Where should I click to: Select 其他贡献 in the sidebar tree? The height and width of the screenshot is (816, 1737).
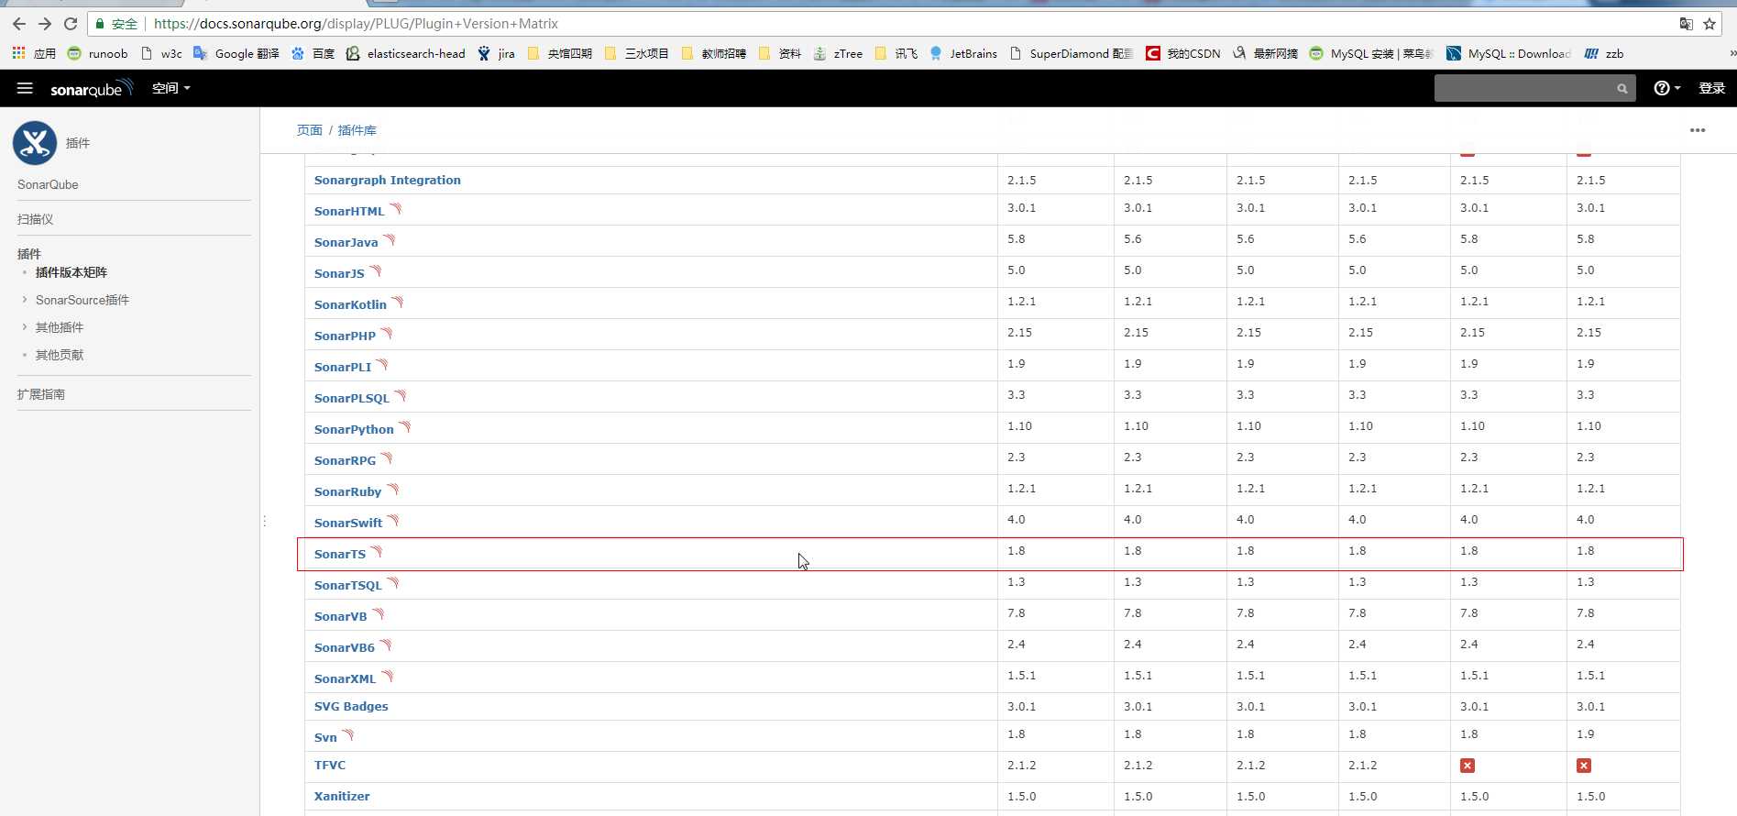(x=60, y=355)
